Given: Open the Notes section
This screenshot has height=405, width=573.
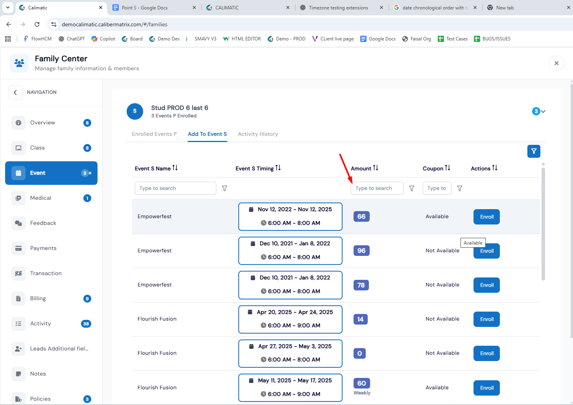Looking at the screenshot, I should coord(51,374).
